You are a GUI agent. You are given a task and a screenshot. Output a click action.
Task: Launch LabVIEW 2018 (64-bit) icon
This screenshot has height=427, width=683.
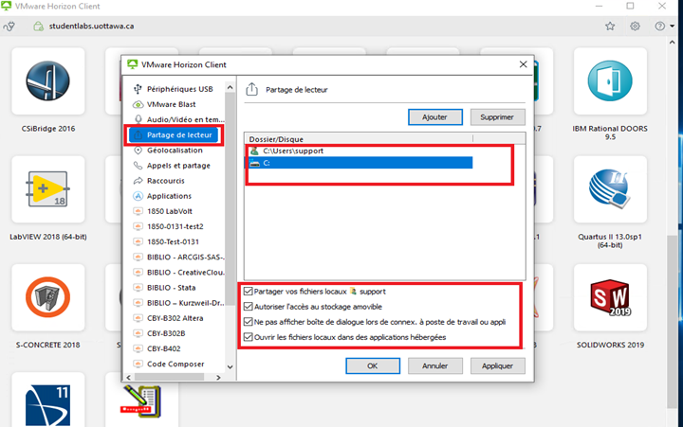click(48, 189)
